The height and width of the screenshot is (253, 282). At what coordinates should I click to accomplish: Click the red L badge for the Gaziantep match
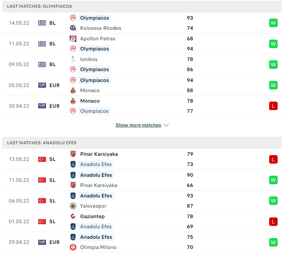pos(273,222)
